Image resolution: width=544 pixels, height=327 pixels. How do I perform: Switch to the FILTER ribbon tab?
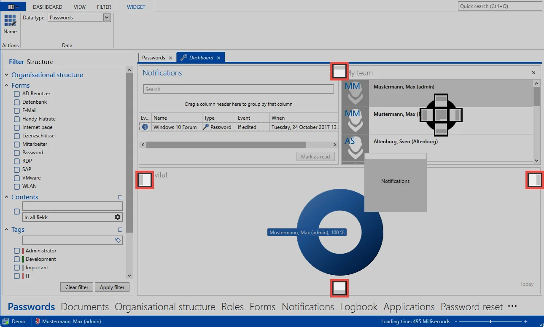click(104, 7)
